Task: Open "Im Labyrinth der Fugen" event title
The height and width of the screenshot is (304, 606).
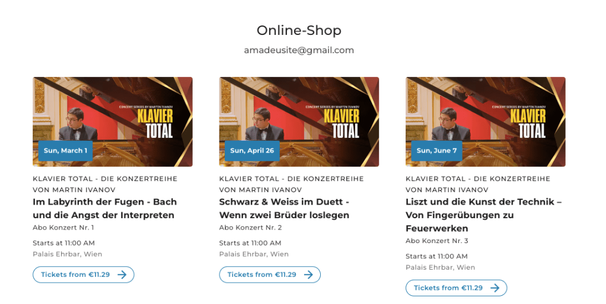Action: tap(105, 208)
